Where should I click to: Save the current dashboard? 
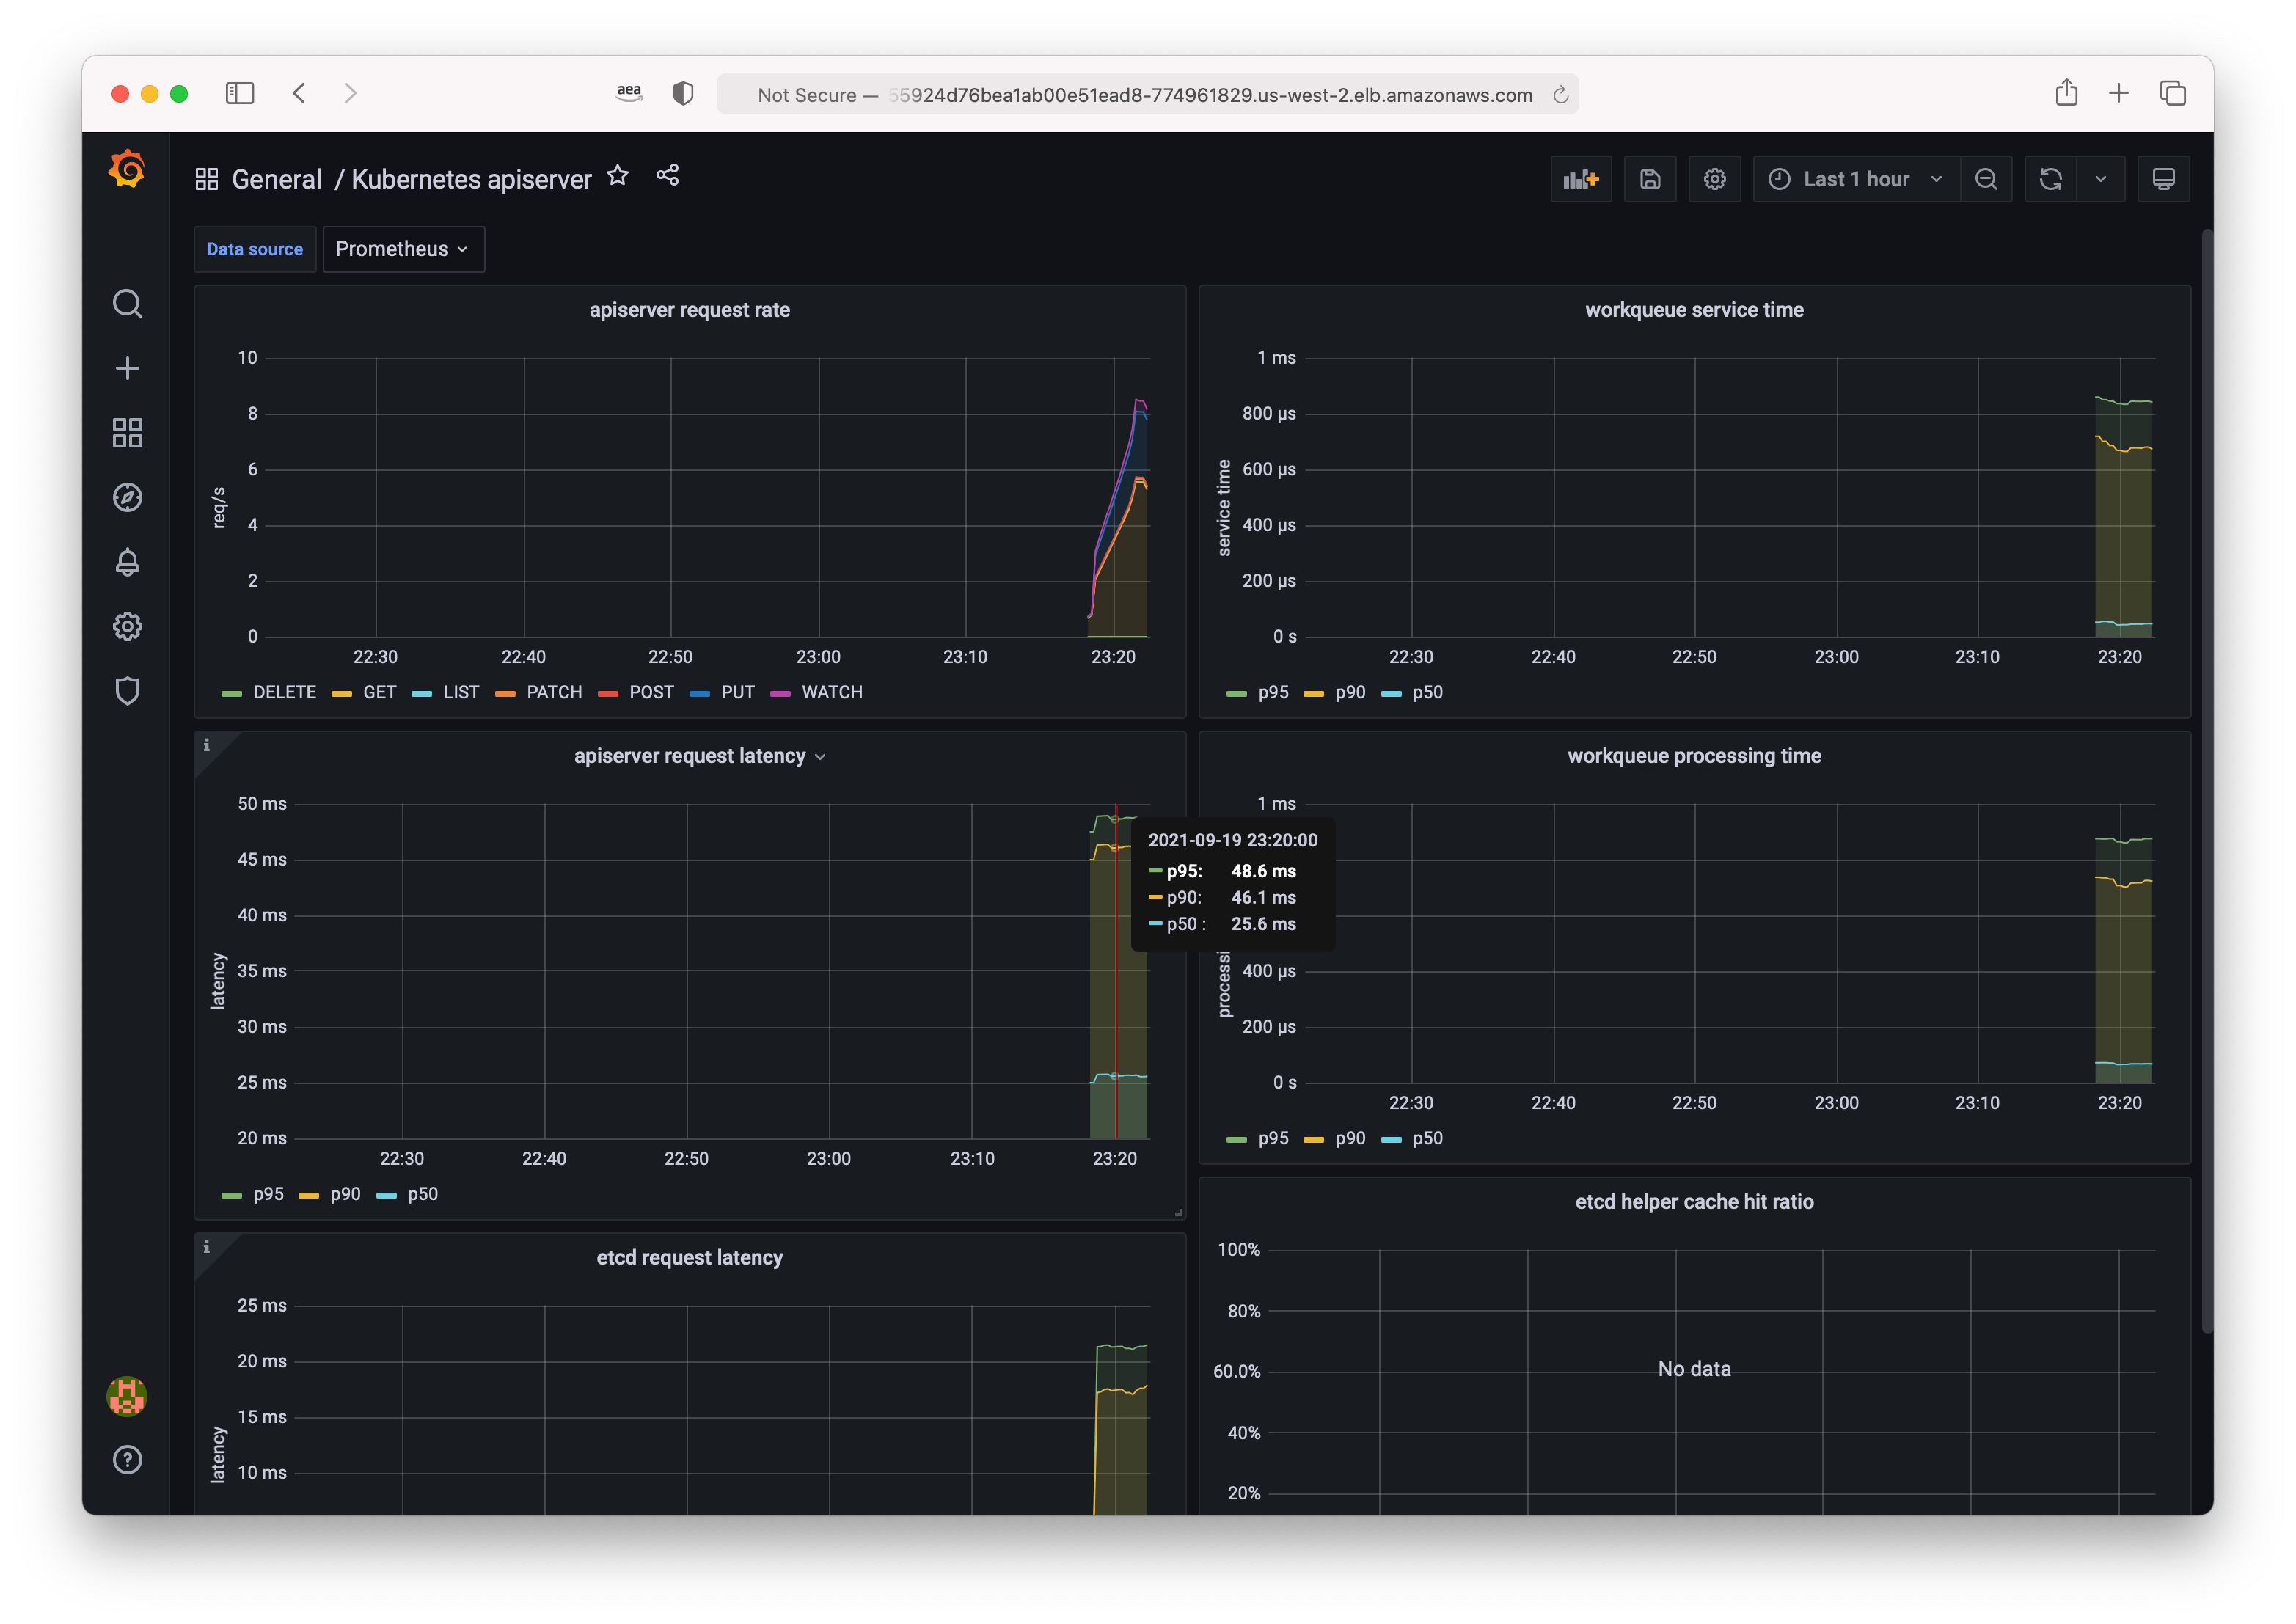[1650, 178]
